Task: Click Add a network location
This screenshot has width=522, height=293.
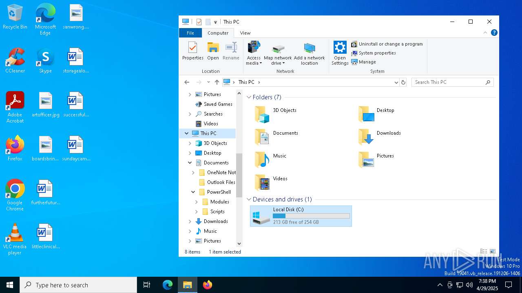Action: click(x=310, y=53)
